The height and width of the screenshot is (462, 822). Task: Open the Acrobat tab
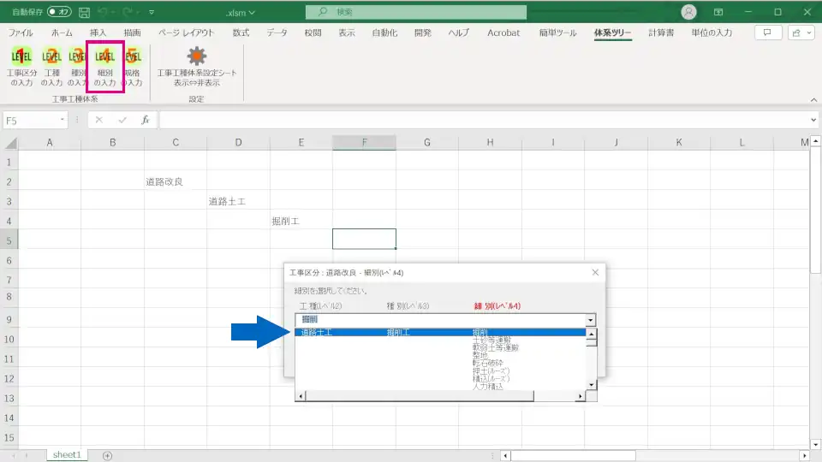[503, 33]
